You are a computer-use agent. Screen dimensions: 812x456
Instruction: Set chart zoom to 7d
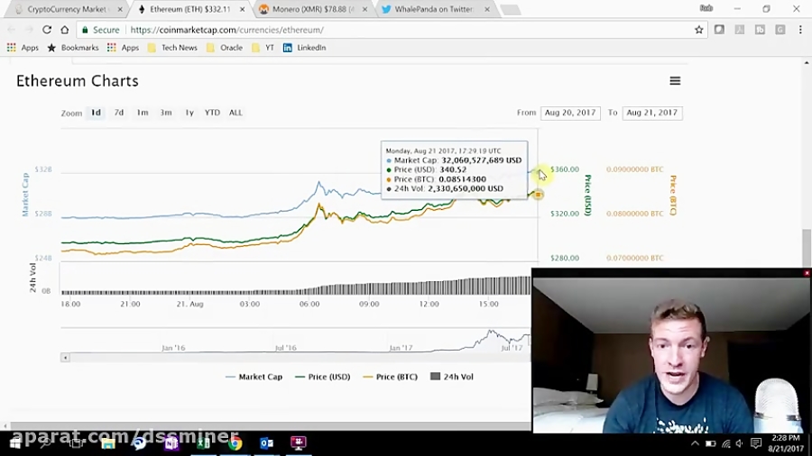[x=118, y=113]
